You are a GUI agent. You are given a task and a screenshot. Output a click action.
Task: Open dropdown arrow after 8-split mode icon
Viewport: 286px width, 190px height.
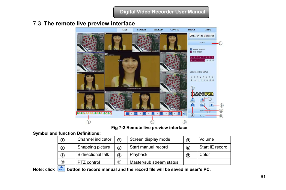coord(157,114)
